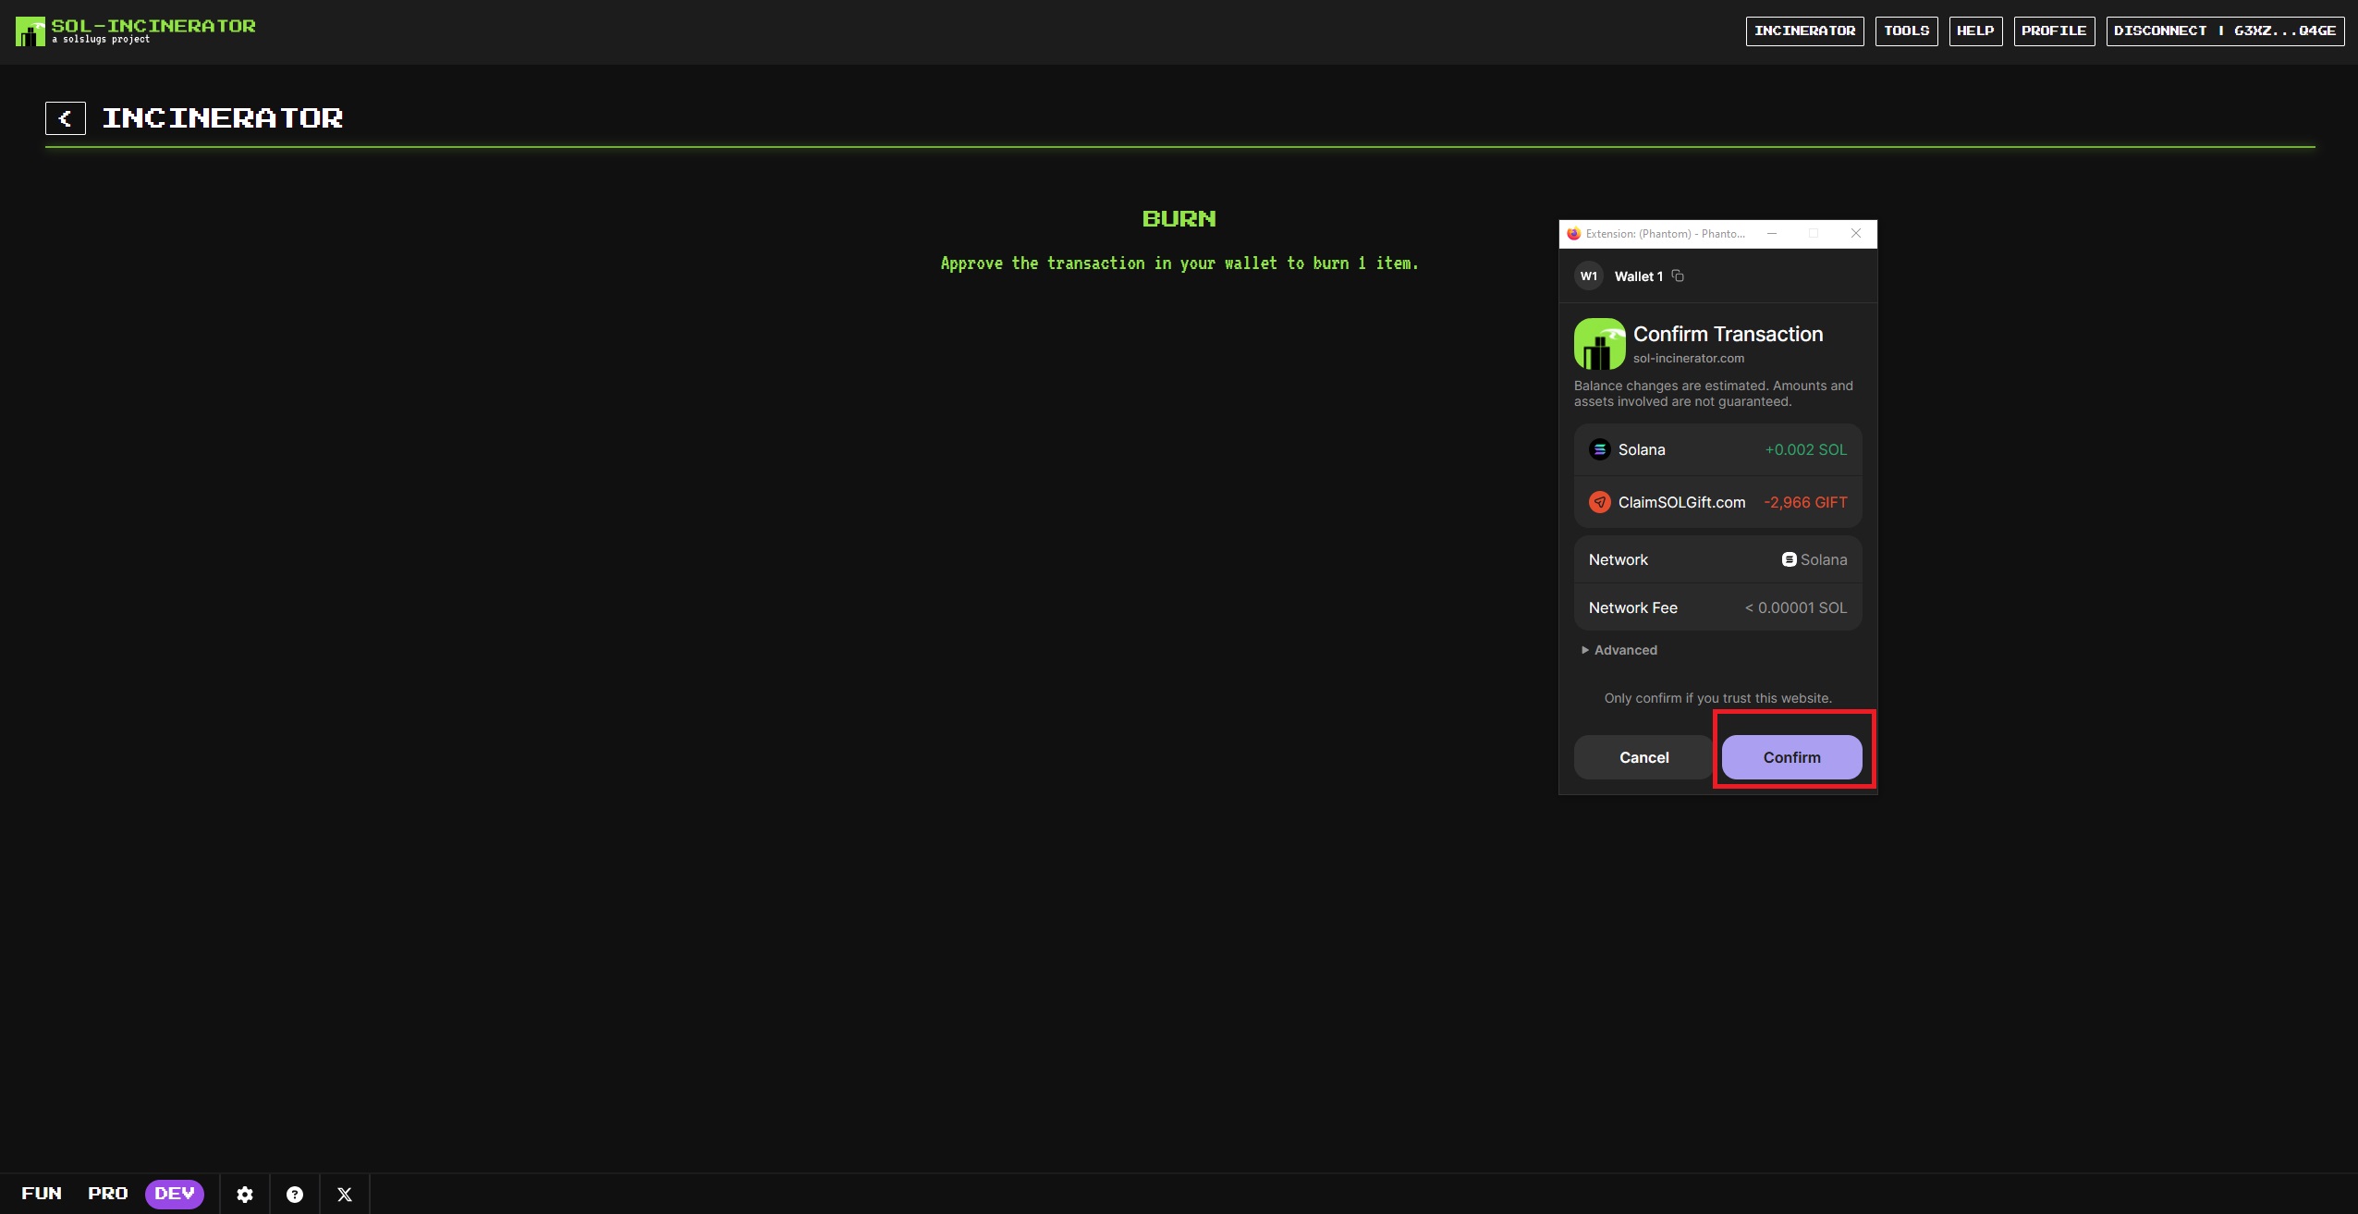
Task: Cancel the Phantom transaction
Action: pos(1643,757)
